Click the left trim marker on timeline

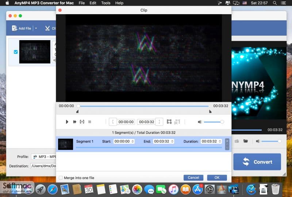[77, 112]
